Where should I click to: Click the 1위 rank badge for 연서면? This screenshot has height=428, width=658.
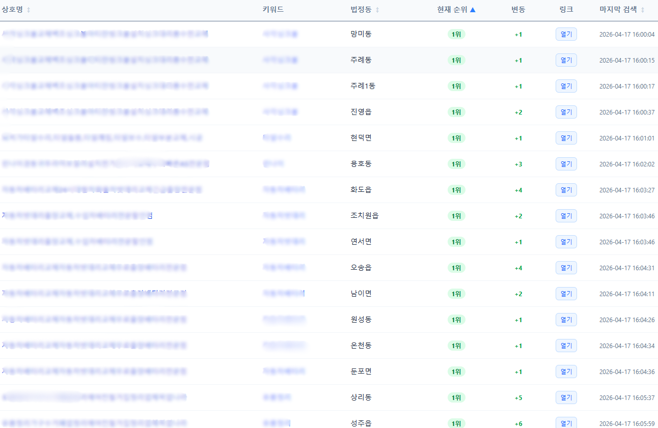456,242
